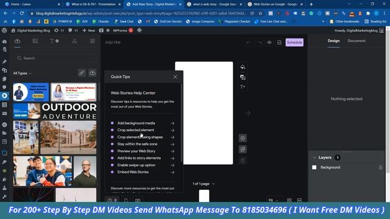Open the page templates tab icon
The image size is (390, 219).
(92, 41)
